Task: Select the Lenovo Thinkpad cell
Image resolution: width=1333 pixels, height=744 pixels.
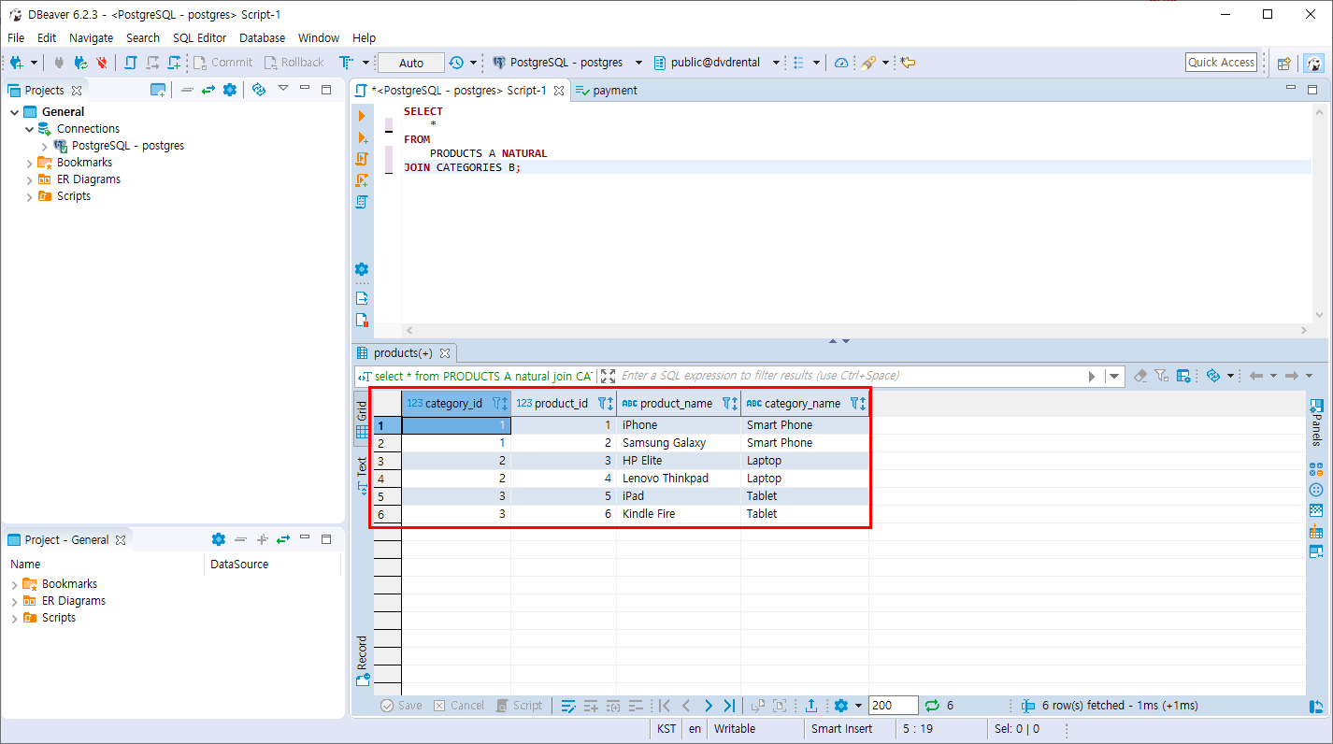Action: pyautogui.click(x=679, y=479)
